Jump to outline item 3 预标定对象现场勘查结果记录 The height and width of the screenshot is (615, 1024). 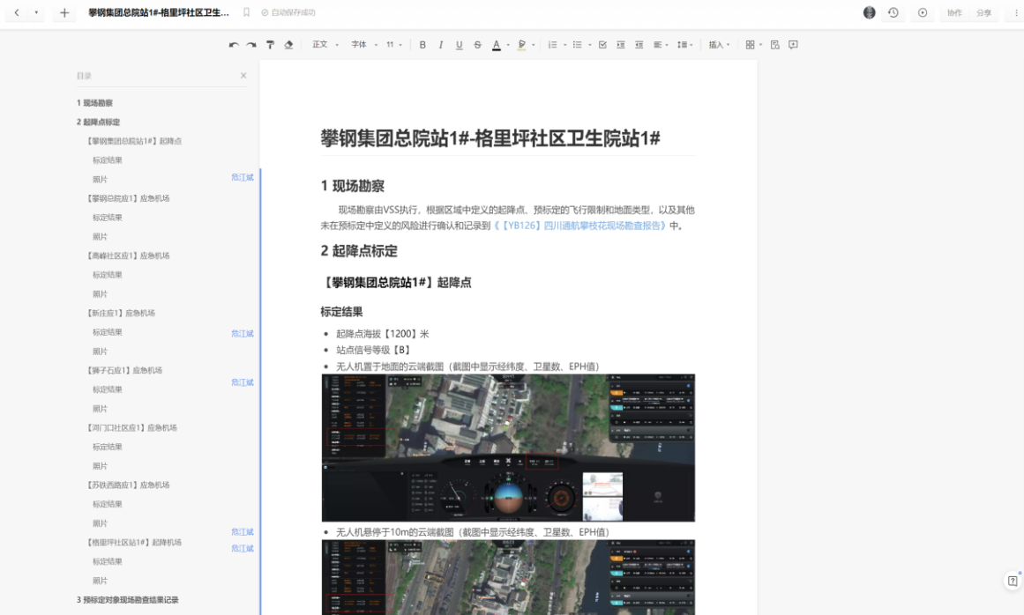[x=127, y=600]
